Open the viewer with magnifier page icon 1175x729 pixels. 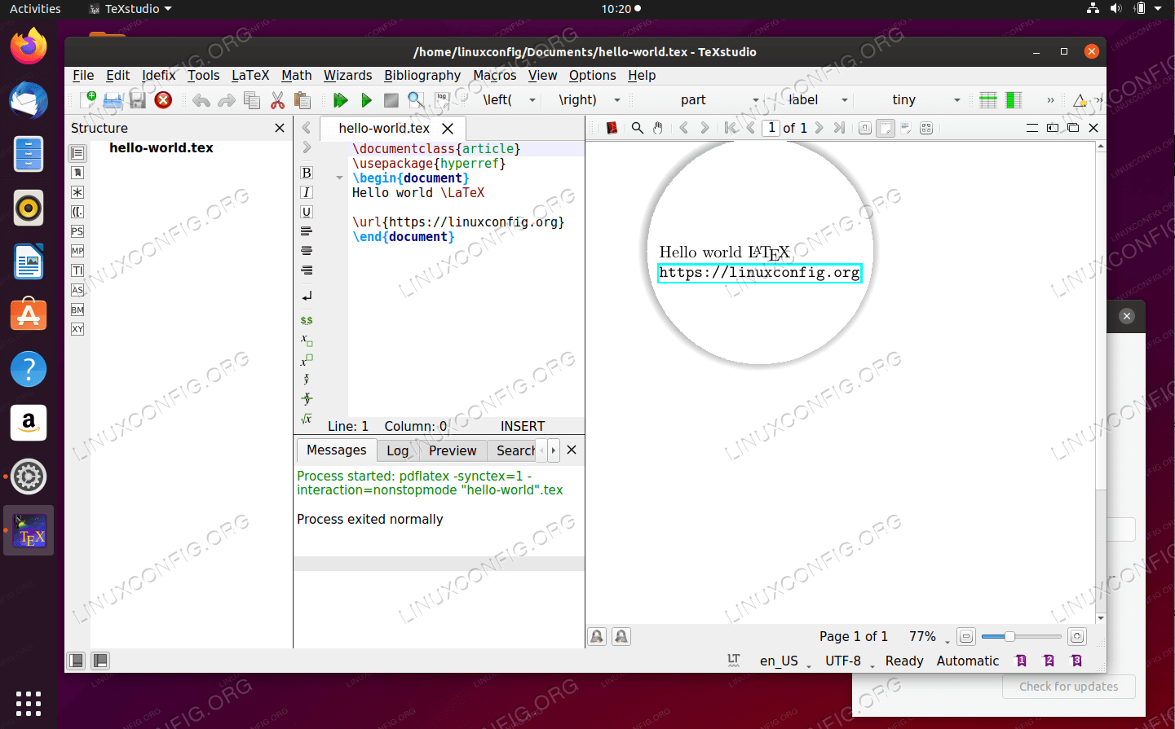pyautogui.click(x=416, y=100)
